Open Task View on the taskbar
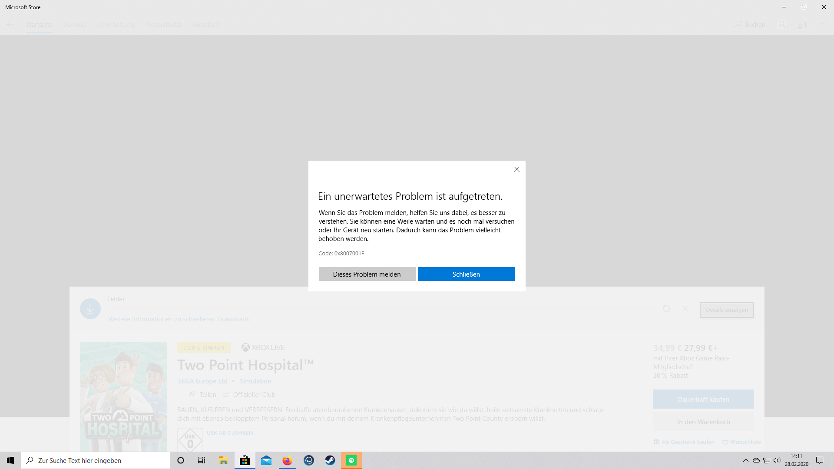834x469 pixels. click(x=202, y=460)
